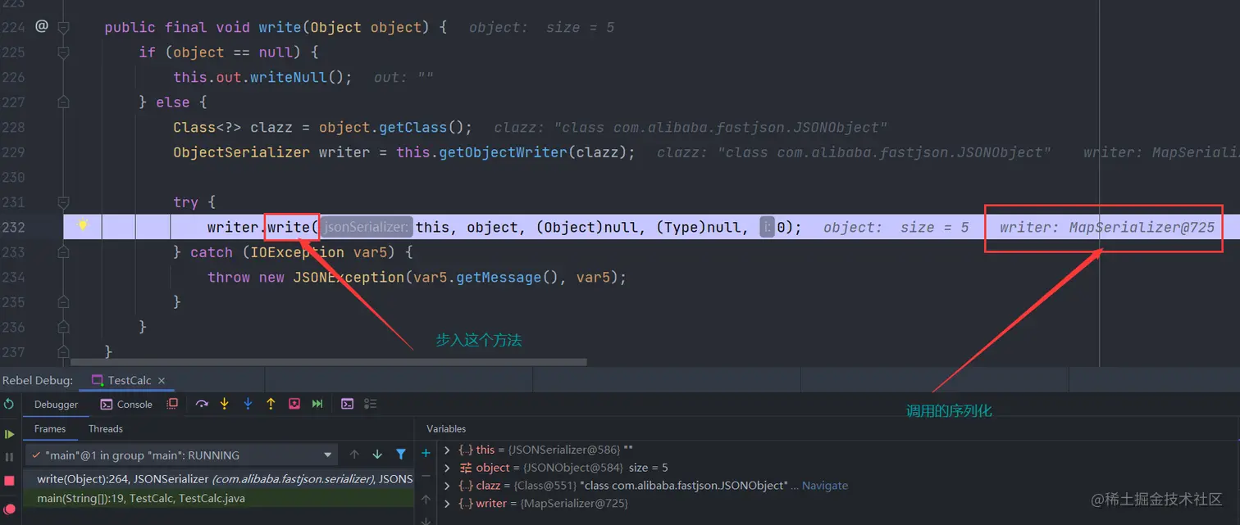The height and width of the screenshot is (525, 1240).
Task: Switch to the Console tab
Action: coord(126,405)
